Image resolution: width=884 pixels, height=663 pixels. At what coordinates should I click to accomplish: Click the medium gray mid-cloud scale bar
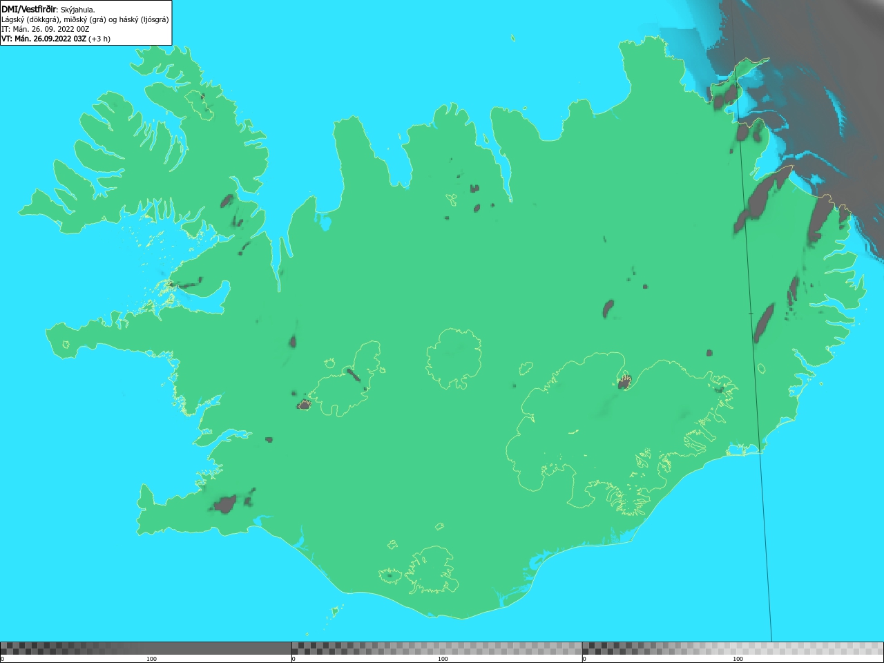tap(436, 648)
